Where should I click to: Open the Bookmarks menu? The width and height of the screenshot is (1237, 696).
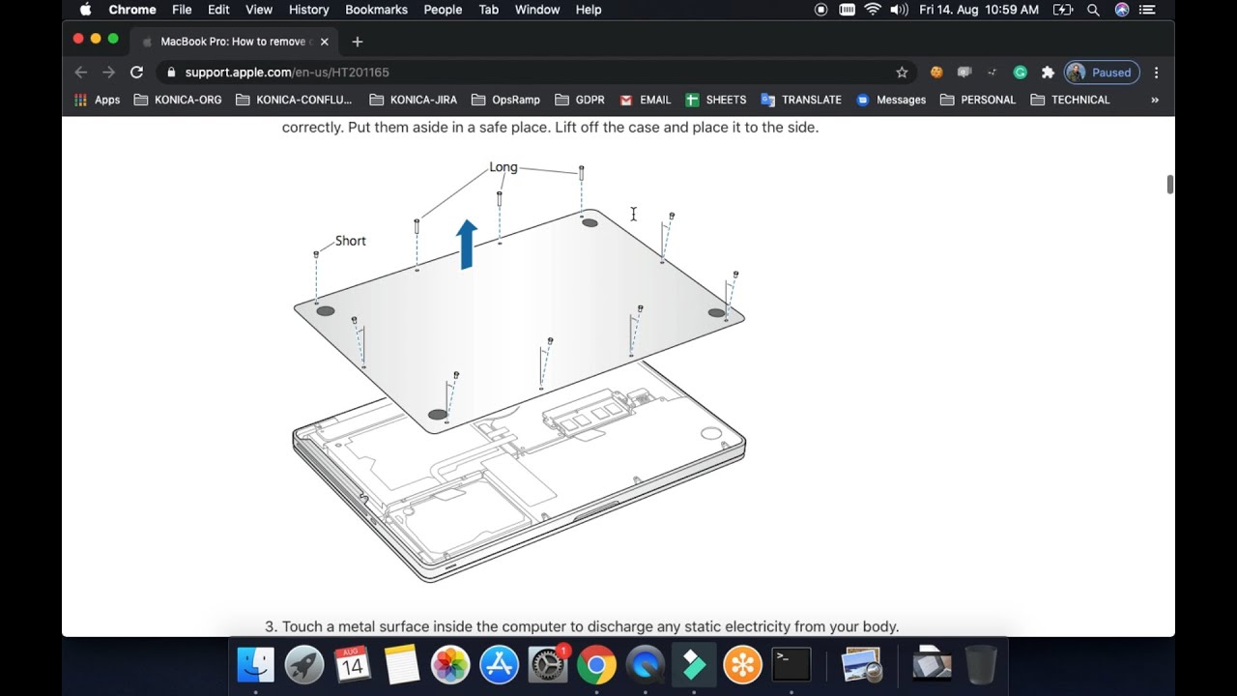[x=376, y=10]
